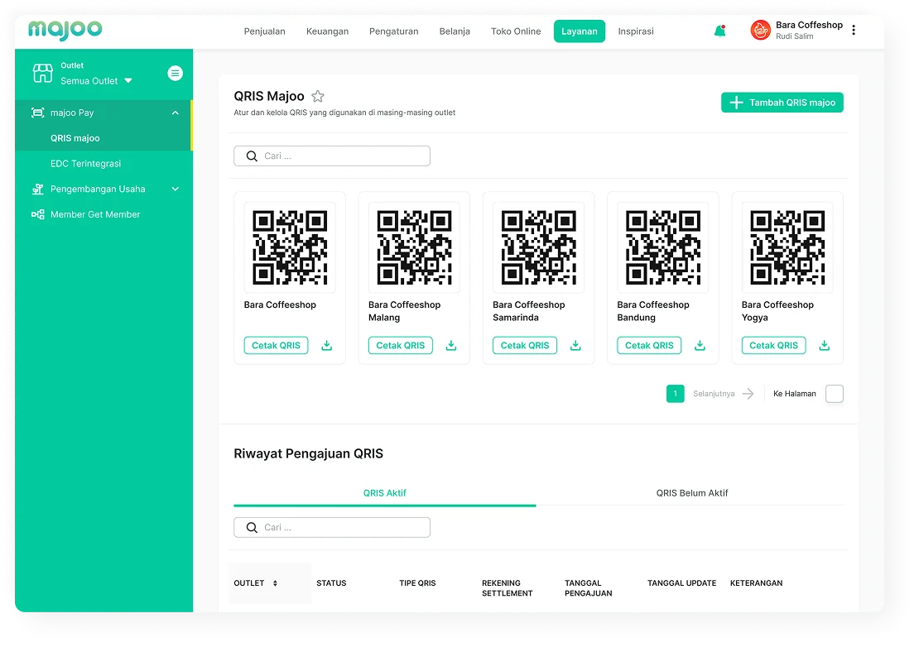Expand the Pengembangan Usaha section
Viewport: 919px width, 647px height.
click(x=175, y=189)
